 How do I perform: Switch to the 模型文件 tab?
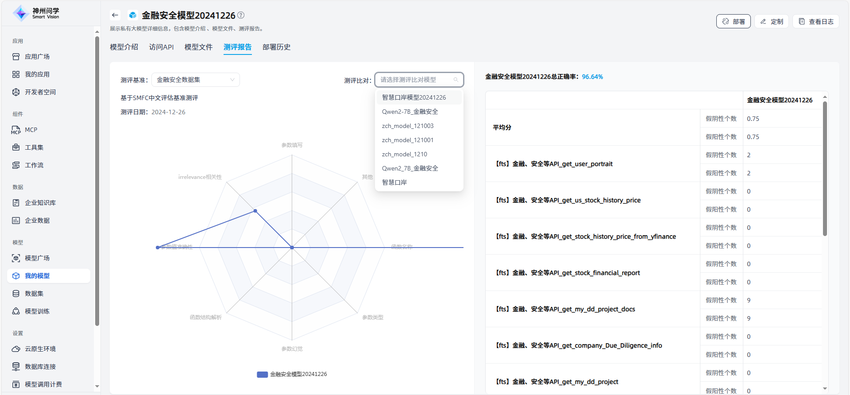click(198, 47)
